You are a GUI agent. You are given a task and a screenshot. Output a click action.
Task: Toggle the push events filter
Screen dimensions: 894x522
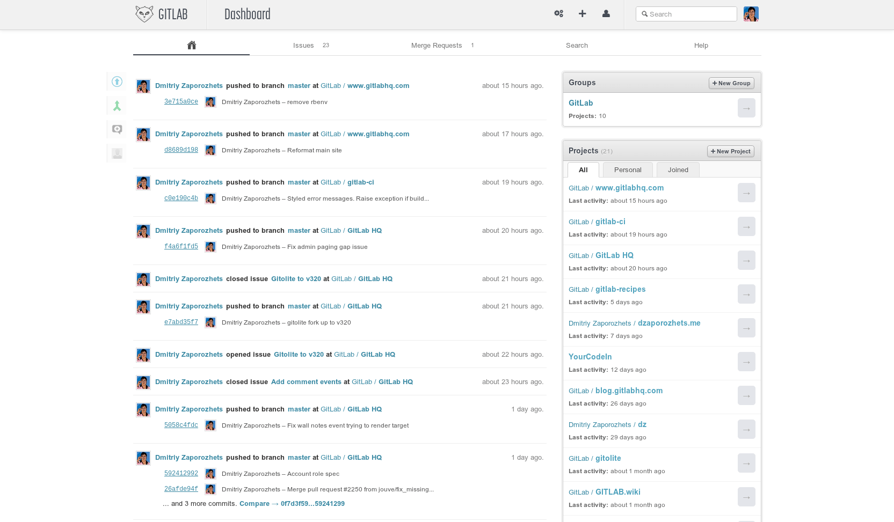click(117, 82)
